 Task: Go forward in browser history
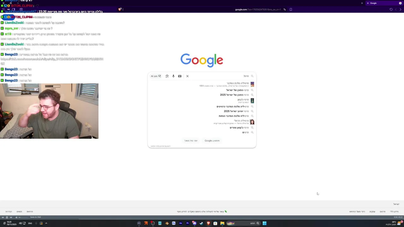point(396,9)
